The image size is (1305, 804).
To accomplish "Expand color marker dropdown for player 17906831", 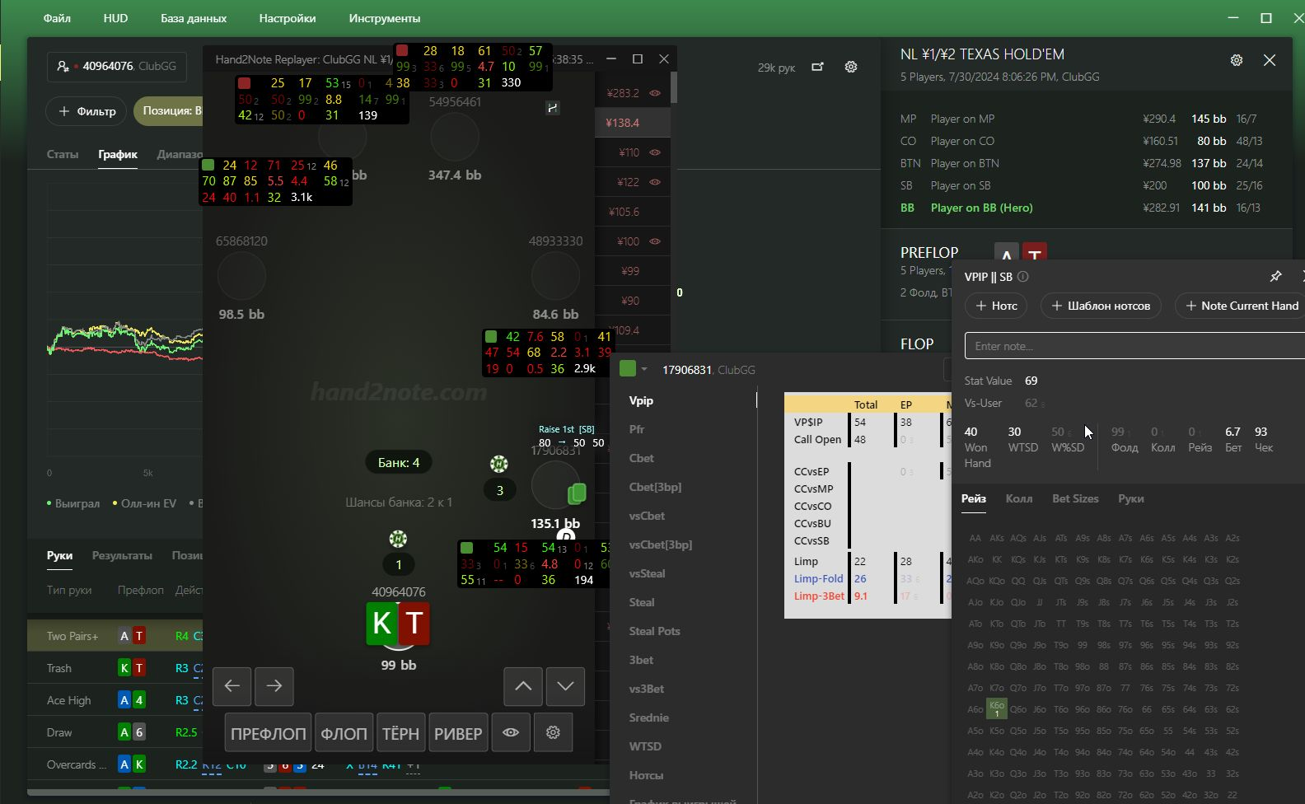I will click(644, 369).
